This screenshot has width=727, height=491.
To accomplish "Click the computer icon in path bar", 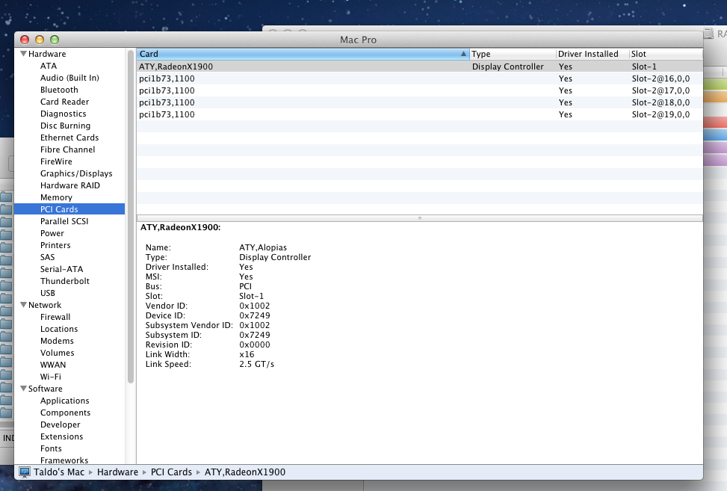I will (25, 472).
